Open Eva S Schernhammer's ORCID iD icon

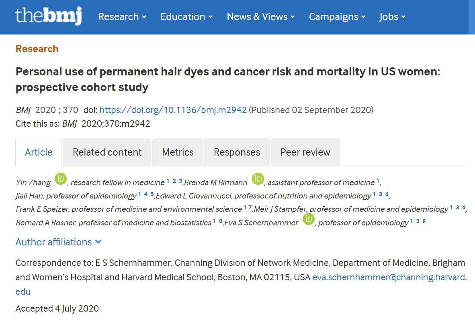tap(308, 219)
